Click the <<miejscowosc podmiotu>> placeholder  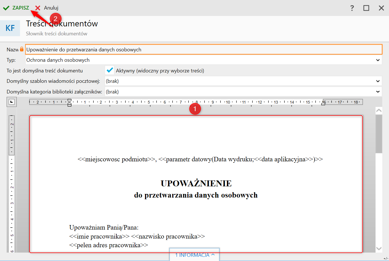click(x=116, y=159)
